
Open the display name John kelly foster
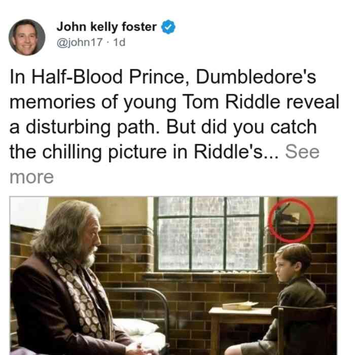tap(106, 27)
